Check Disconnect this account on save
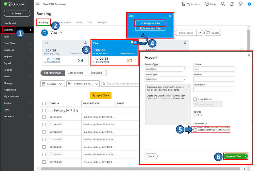 click(x=195, y=130)
